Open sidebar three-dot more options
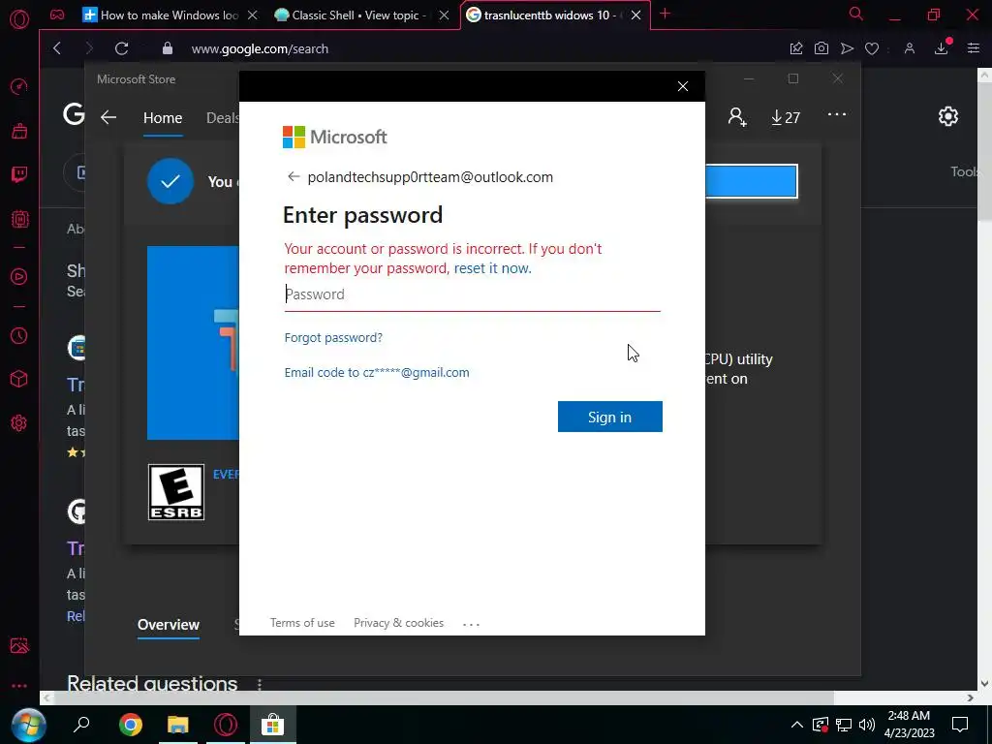 pos(19,686)
